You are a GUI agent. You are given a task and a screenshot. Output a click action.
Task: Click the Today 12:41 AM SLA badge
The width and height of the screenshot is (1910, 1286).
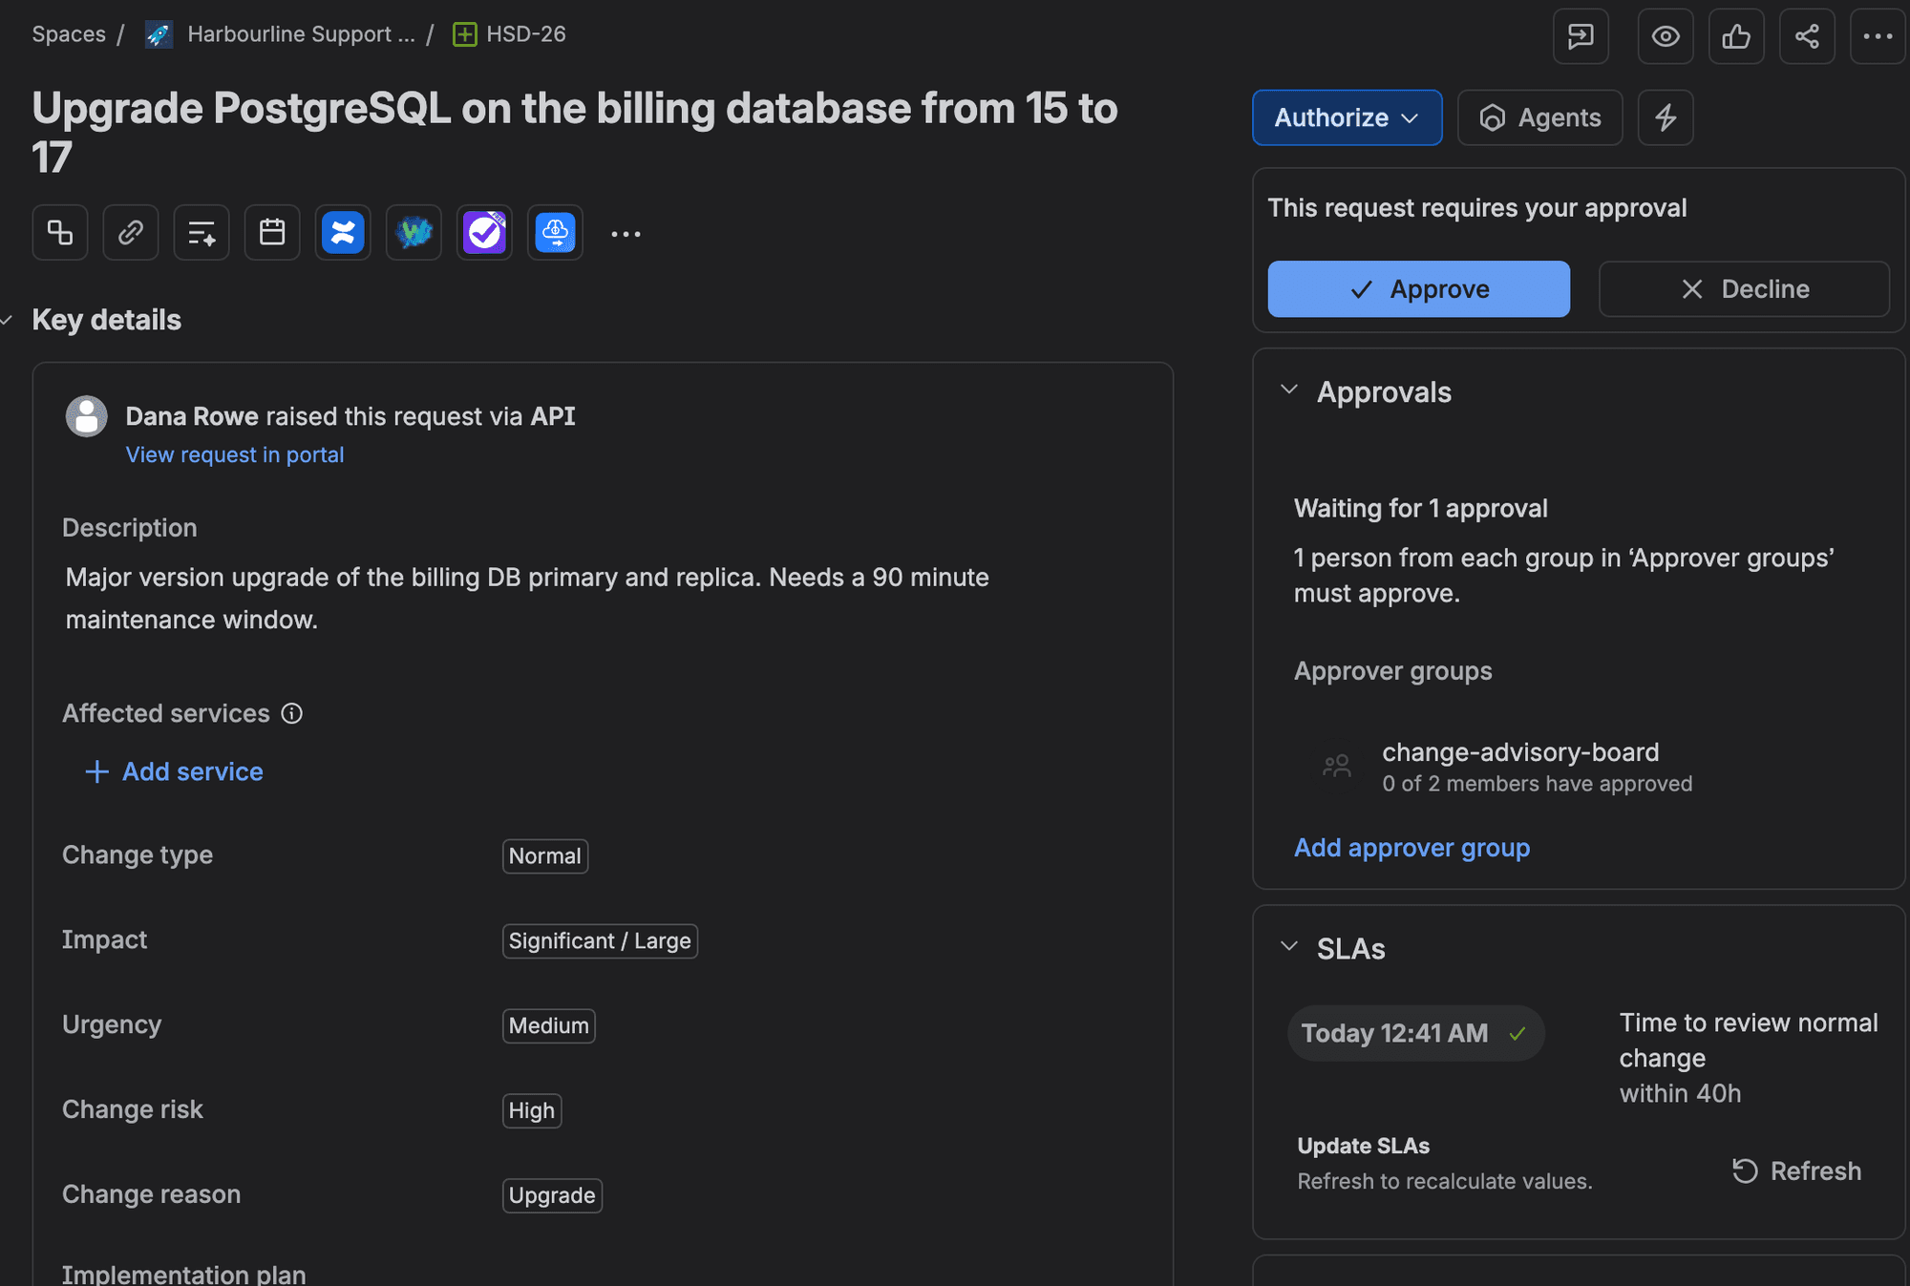pos(1415,1033)
